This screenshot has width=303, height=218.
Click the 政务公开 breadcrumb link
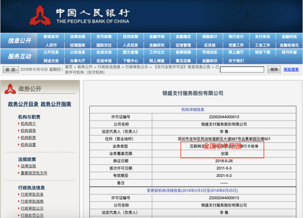(x=85, y=67)
